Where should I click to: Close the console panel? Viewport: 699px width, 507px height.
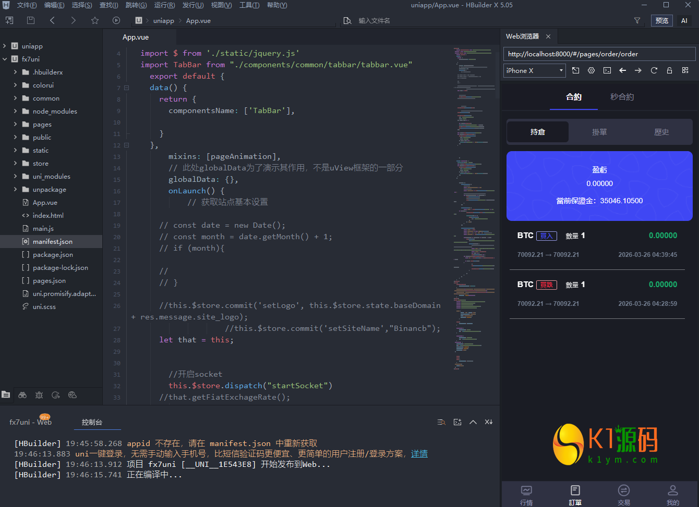[489, 422]
